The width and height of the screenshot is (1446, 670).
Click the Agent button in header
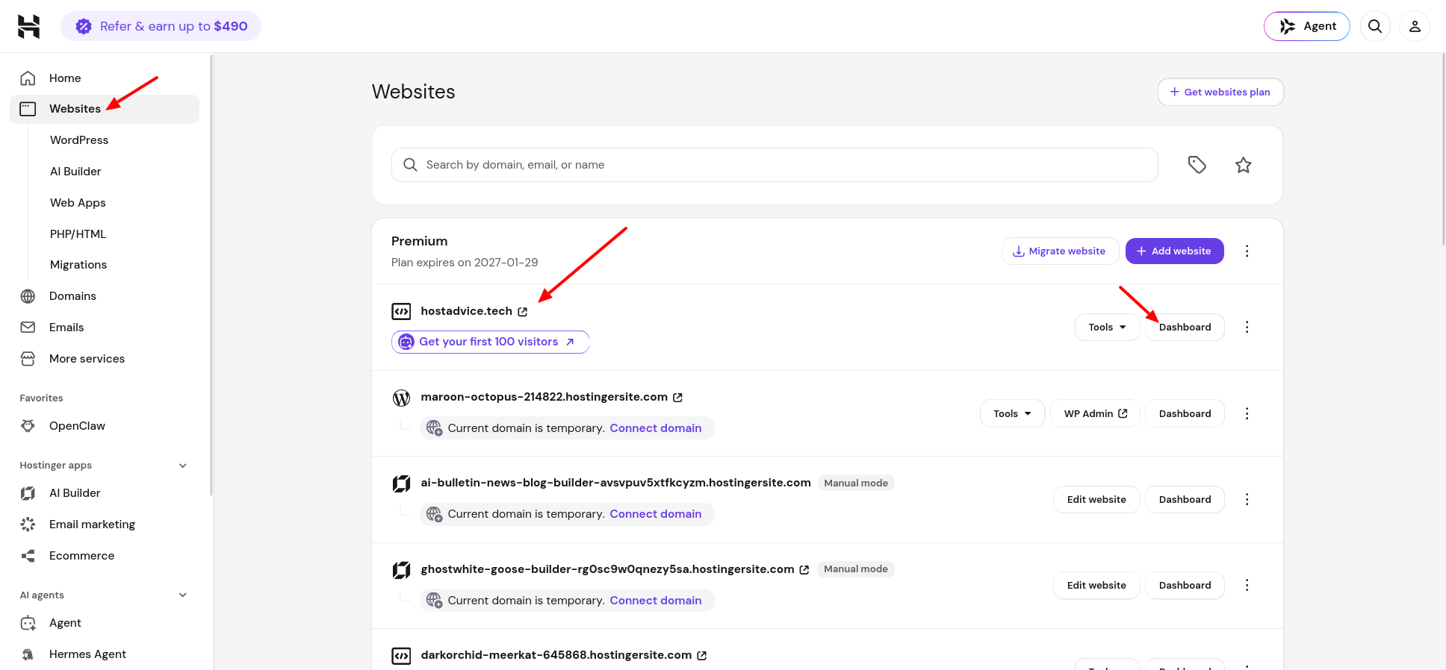tap(1307, 26)
